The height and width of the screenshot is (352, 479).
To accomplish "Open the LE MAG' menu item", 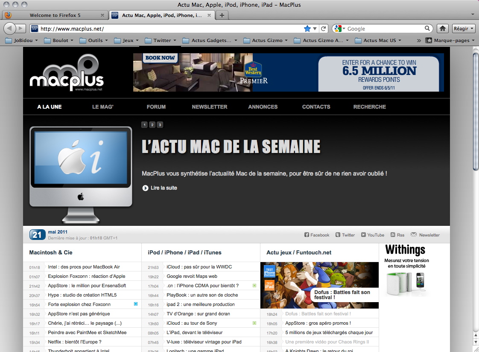I will pyautogui.click(x=102, y=107).
